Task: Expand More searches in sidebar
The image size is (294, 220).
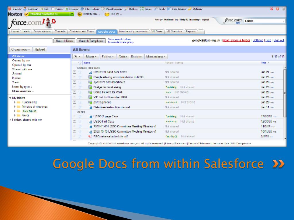Action: click(23, 91)
